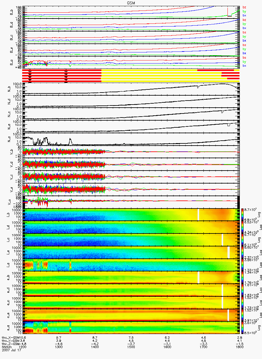
Task: Click the bz legend of the B_d panel
Action: pos(244,20)
